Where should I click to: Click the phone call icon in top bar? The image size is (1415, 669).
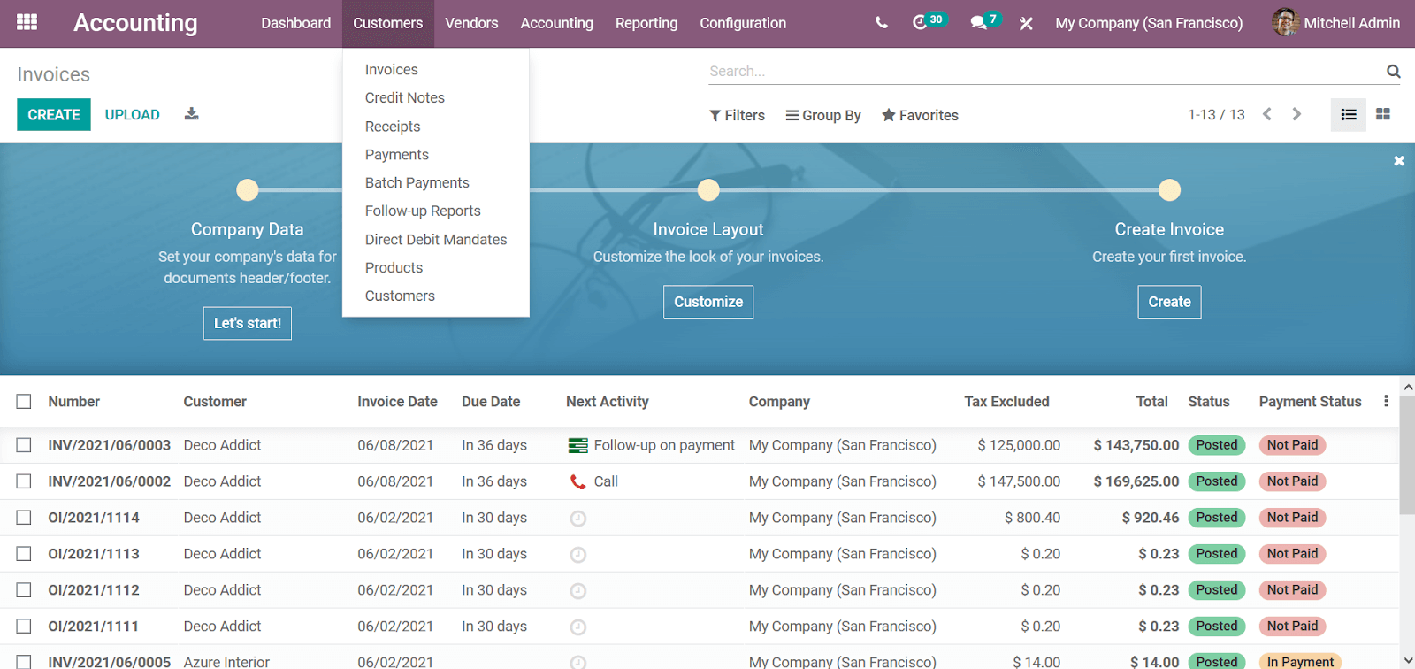[881, 23]
